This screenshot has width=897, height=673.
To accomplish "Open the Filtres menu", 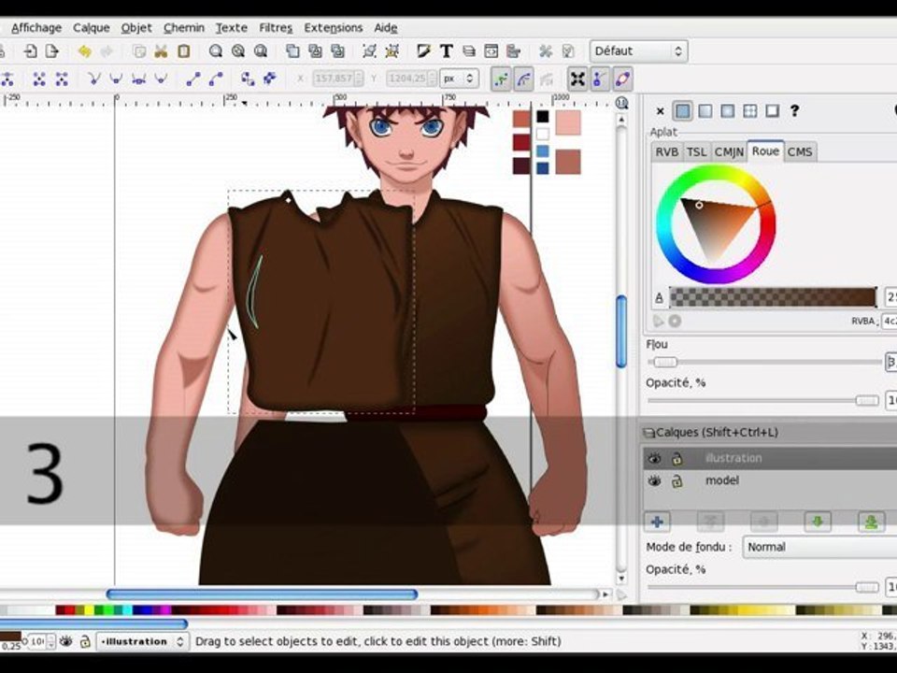I will pos(276,28).
